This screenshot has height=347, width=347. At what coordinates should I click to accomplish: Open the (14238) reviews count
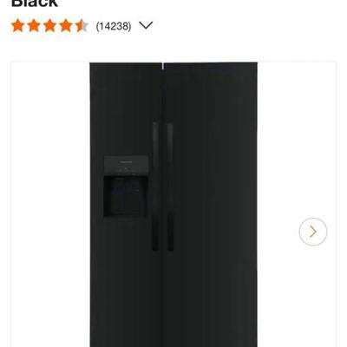pyautogui.click(x=114, y=26)
